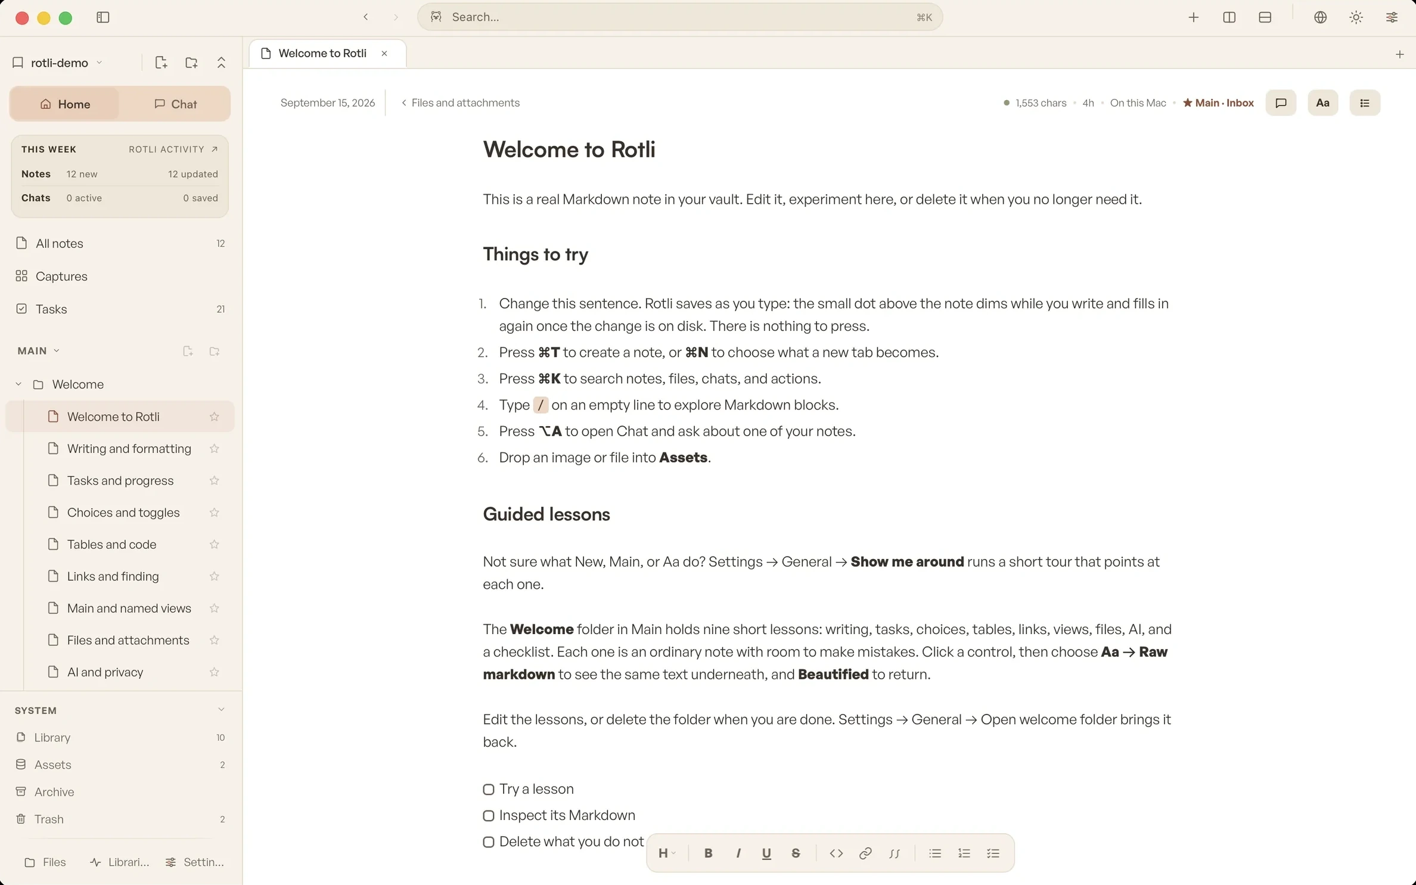Viewport: 1416px width, 885px height.
Task: Open the rotli-demo vault dropdown
Action: [58, 63]
